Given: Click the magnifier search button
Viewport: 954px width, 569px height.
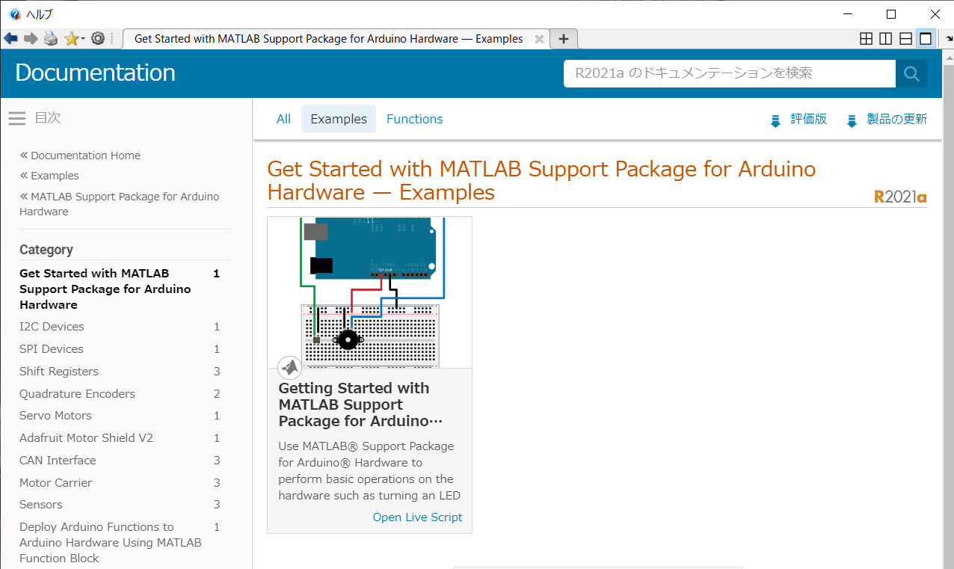Looking at the screenshot, I should [911, 73].
